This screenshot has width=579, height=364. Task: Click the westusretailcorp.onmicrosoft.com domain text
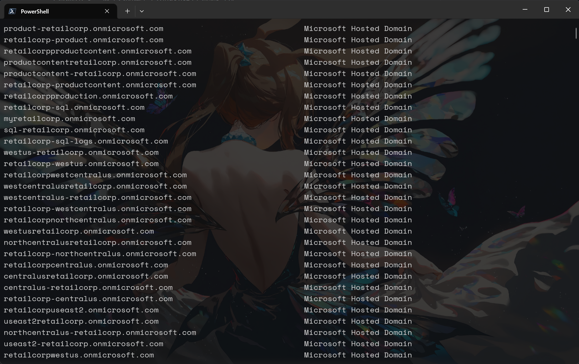pos(79,231)
